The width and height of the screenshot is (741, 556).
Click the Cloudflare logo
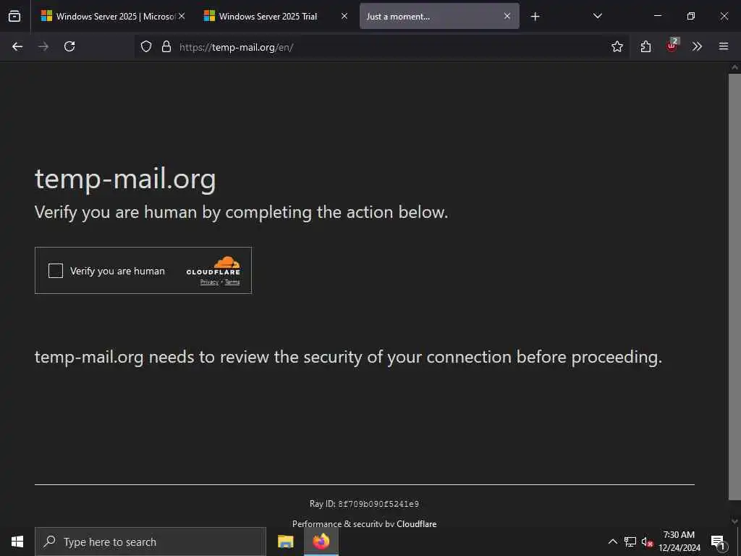point(213,266)
